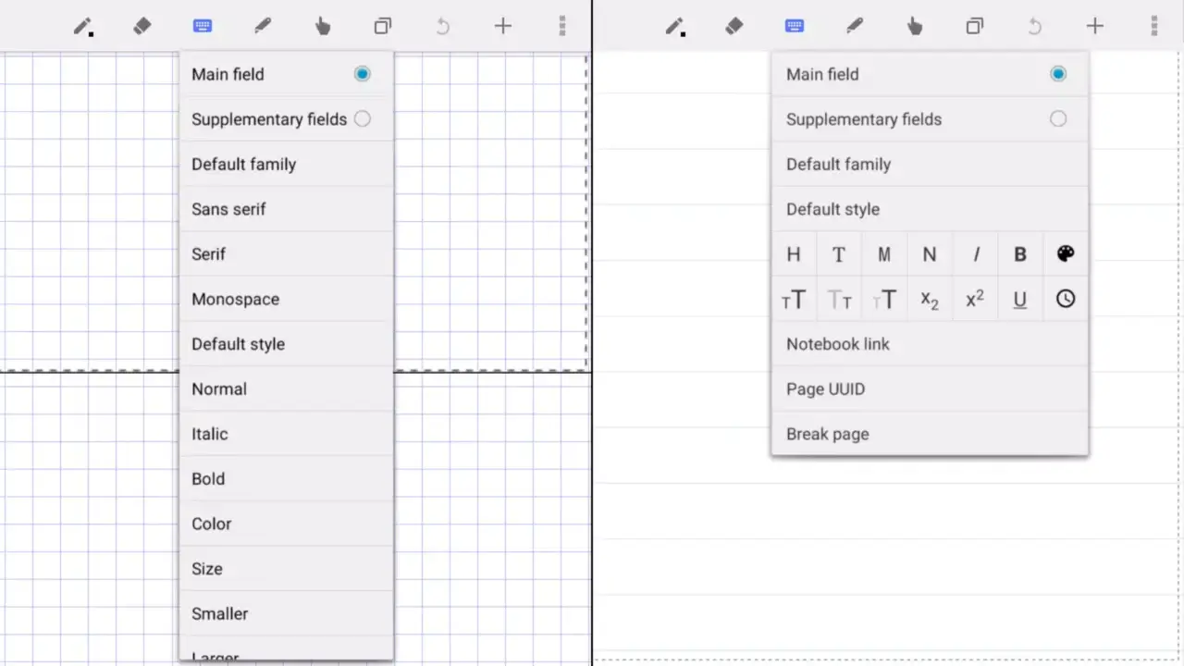Select the Eraser tool
Screen dimensions: 1184x666
coord(142,26)
